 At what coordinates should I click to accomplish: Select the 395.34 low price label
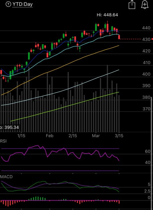pyautogui.click(x=11, y=127)
